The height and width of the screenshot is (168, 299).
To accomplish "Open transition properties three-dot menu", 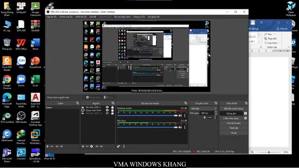I will tap(215, 118).
